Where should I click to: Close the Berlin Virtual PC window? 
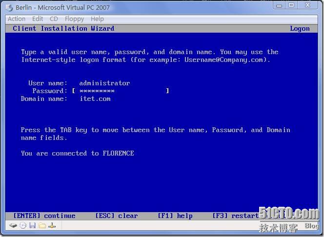click(308, 5)
